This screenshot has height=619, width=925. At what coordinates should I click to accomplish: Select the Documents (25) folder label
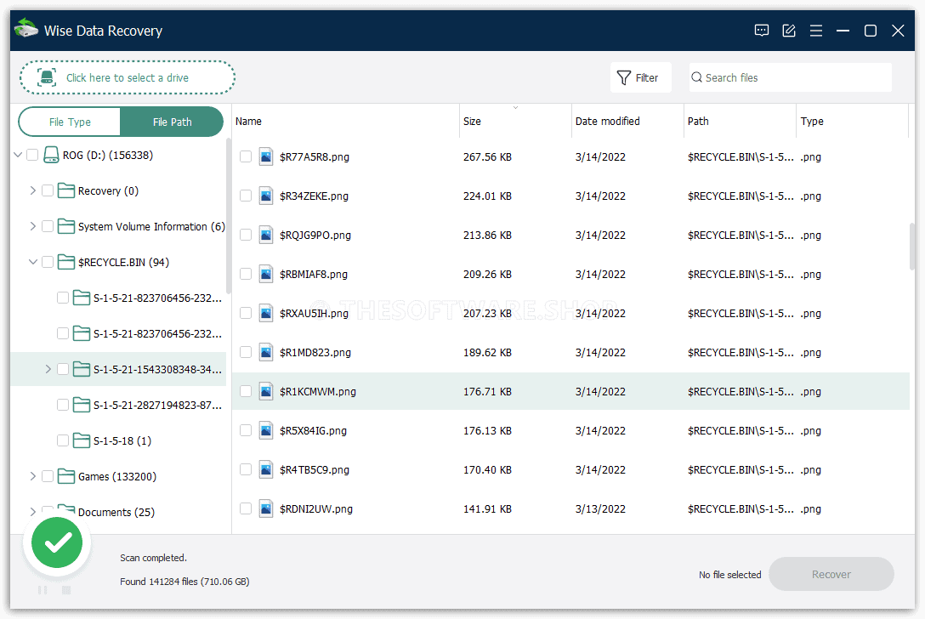116,512
